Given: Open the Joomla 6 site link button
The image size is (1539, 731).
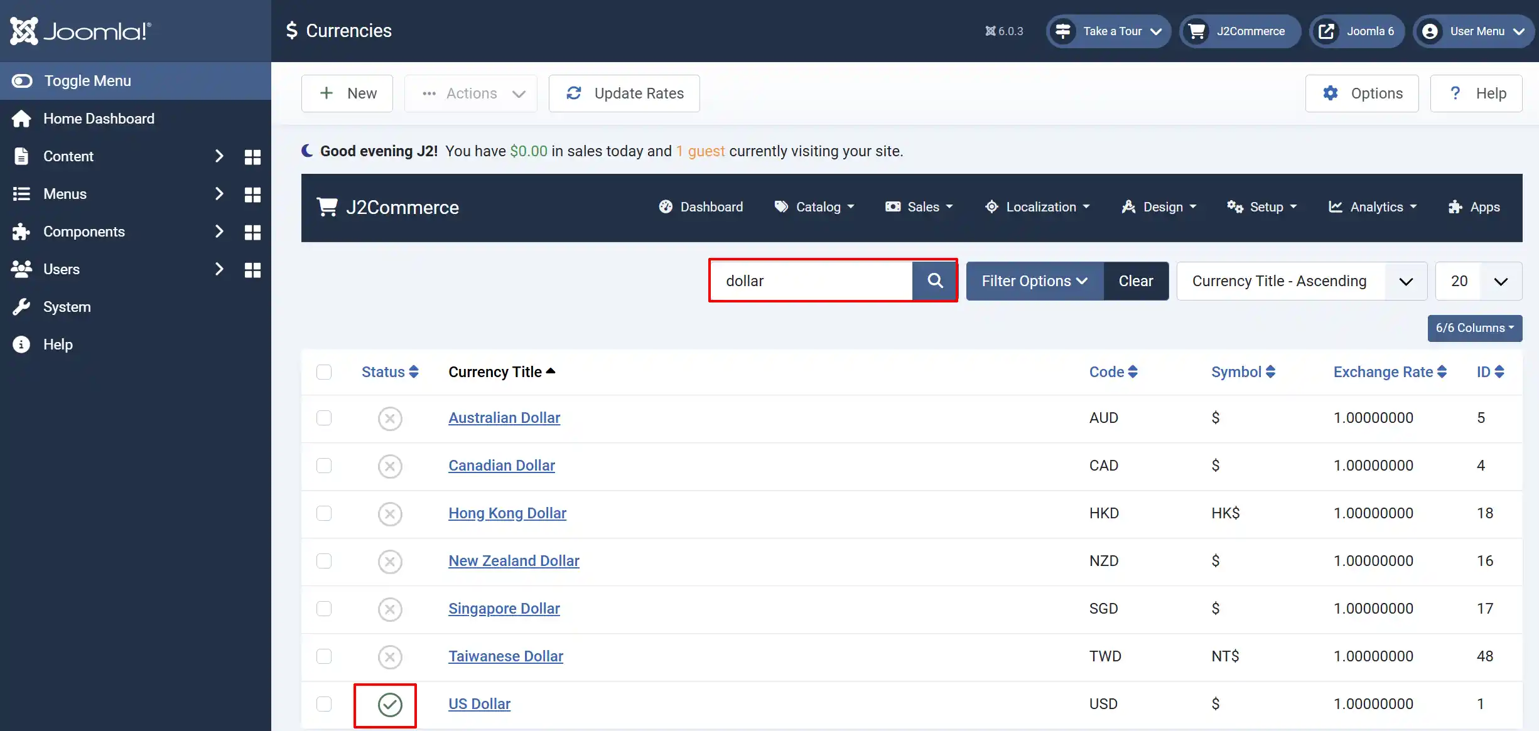Looking at the screenshot, I should pos(1357,31).
